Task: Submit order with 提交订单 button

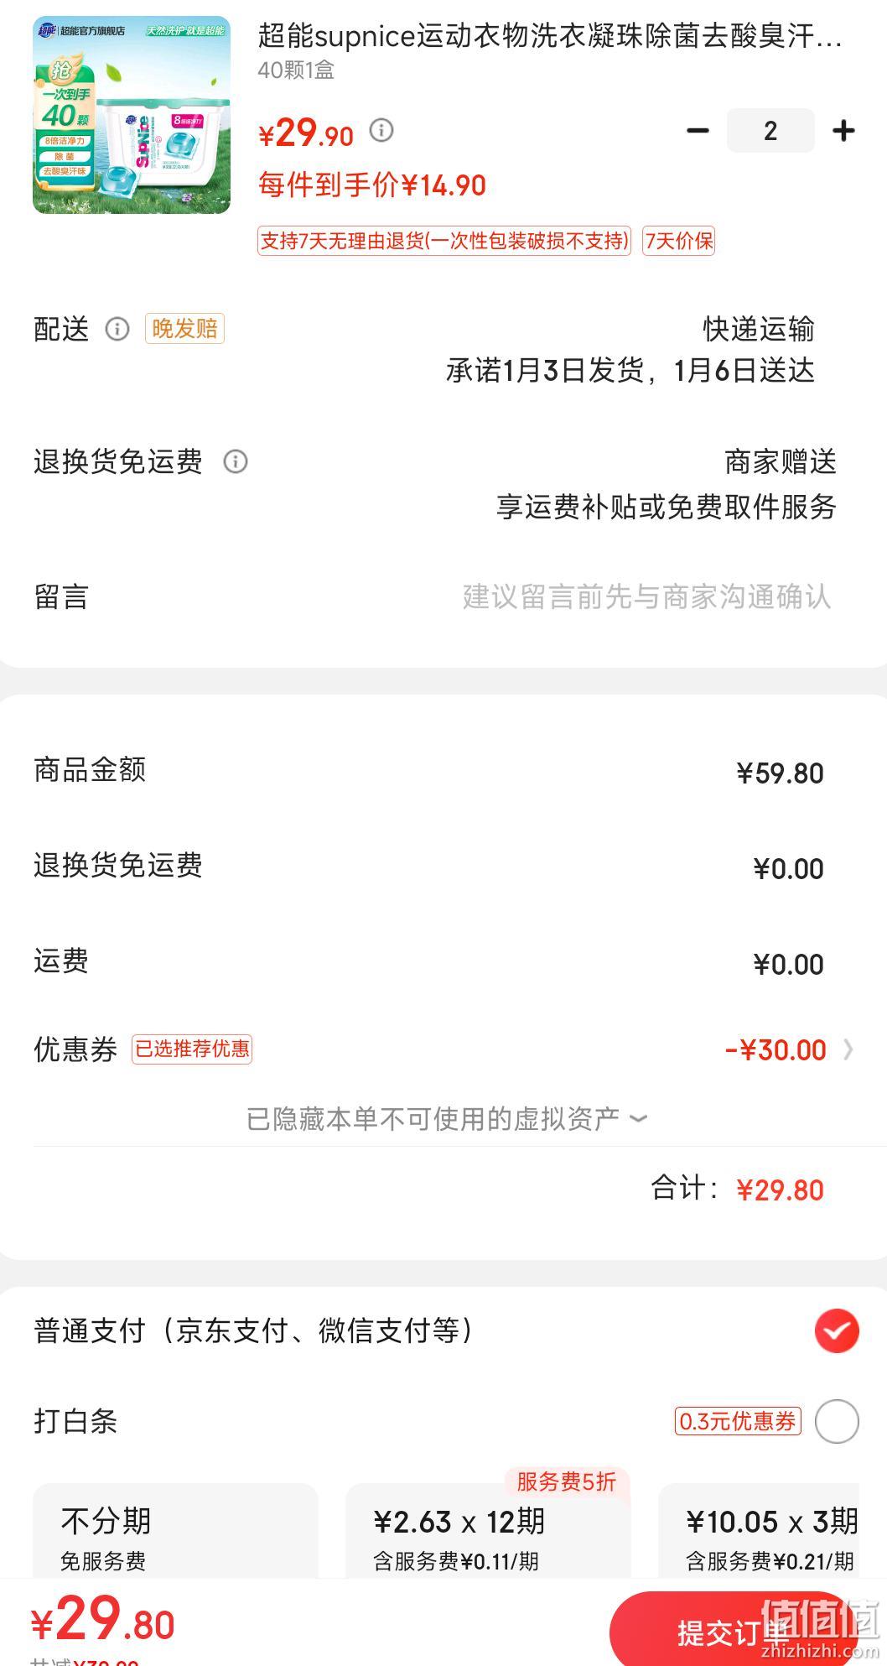Action: 734,1632
